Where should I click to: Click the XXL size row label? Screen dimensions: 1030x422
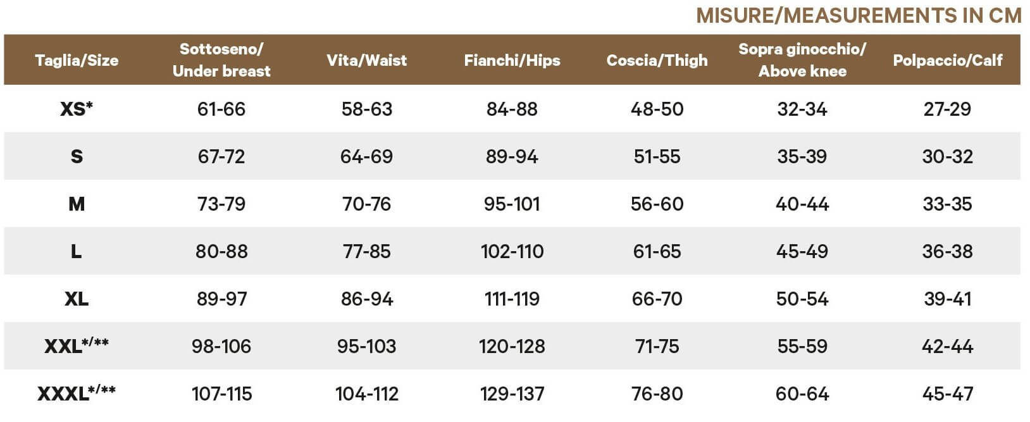click(x=77, y=345)
